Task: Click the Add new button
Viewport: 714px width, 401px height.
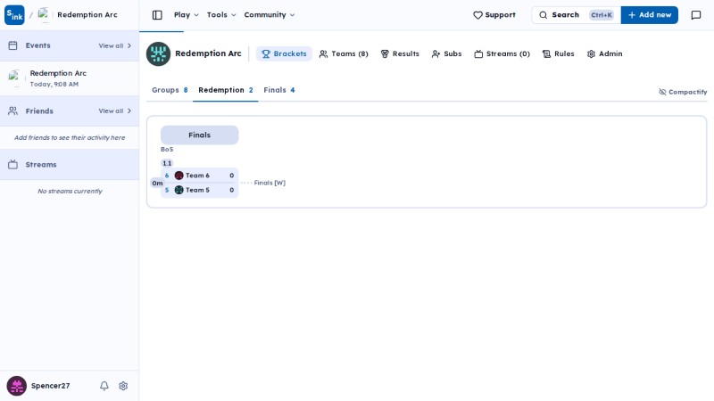Action: click(650, 15)
